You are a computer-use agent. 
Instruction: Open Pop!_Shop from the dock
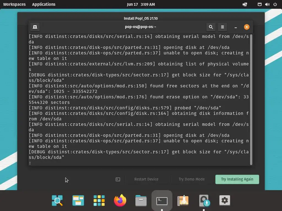(x=183, y=200)
